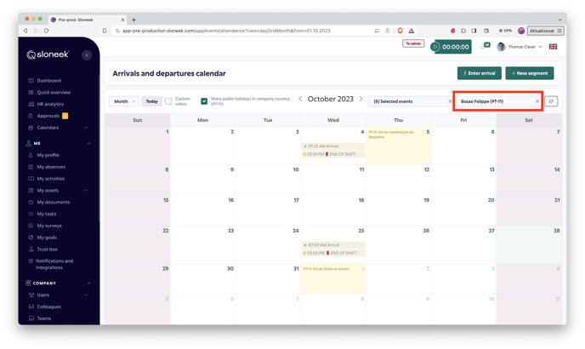Open Trust box in the sidebar
Viewport: 585px width, 349px height.
(x=47, y=249)
